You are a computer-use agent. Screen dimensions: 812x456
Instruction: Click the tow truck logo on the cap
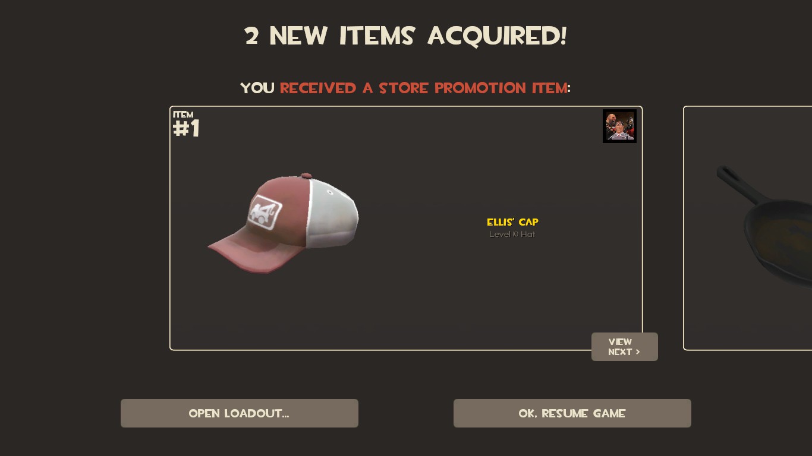(x=265, y=212)
